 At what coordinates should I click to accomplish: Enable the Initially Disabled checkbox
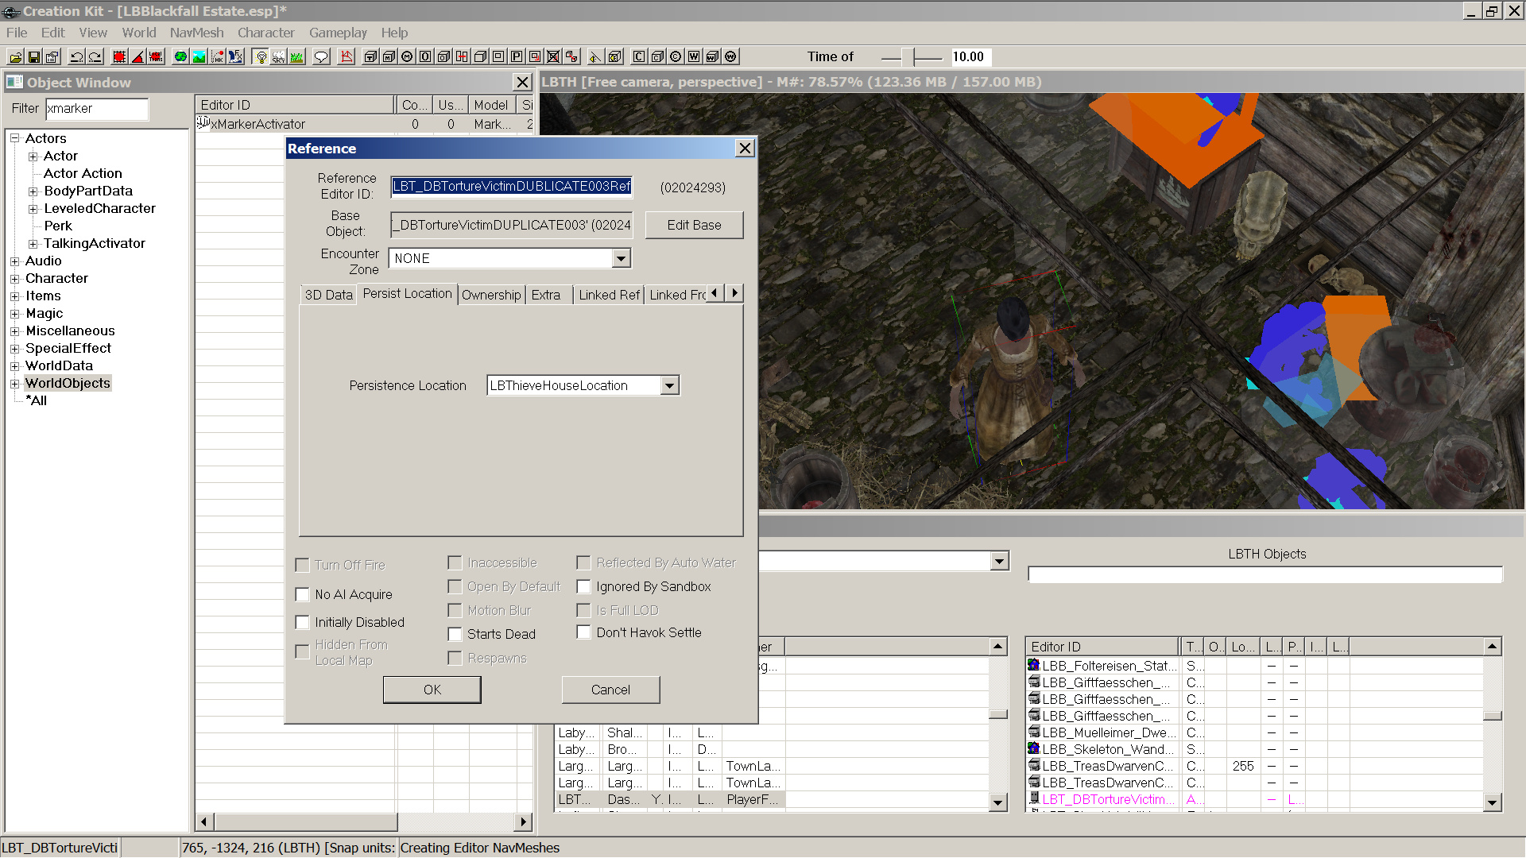click(x=303, y=622)
